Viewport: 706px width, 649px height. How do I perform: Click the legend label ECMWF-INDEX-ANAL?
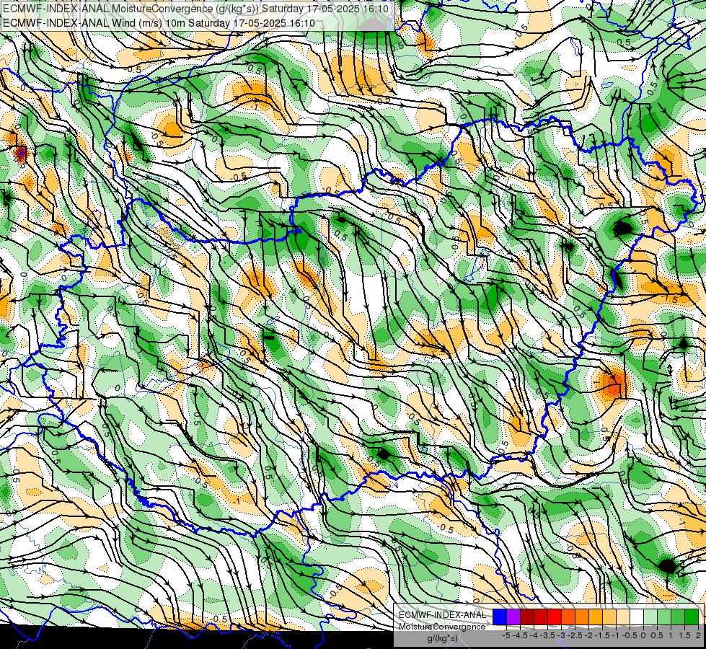tap(442, 615)
